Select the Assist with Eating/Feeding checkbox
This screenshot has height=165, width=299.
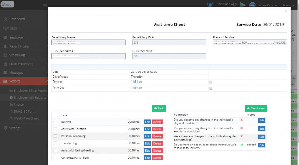(x=55, y=150)
